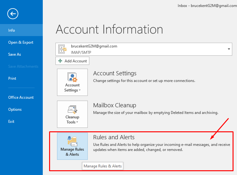237x175 pixels.
Task: Select Save As in the sidebar
Action: (x=21, y=54)
